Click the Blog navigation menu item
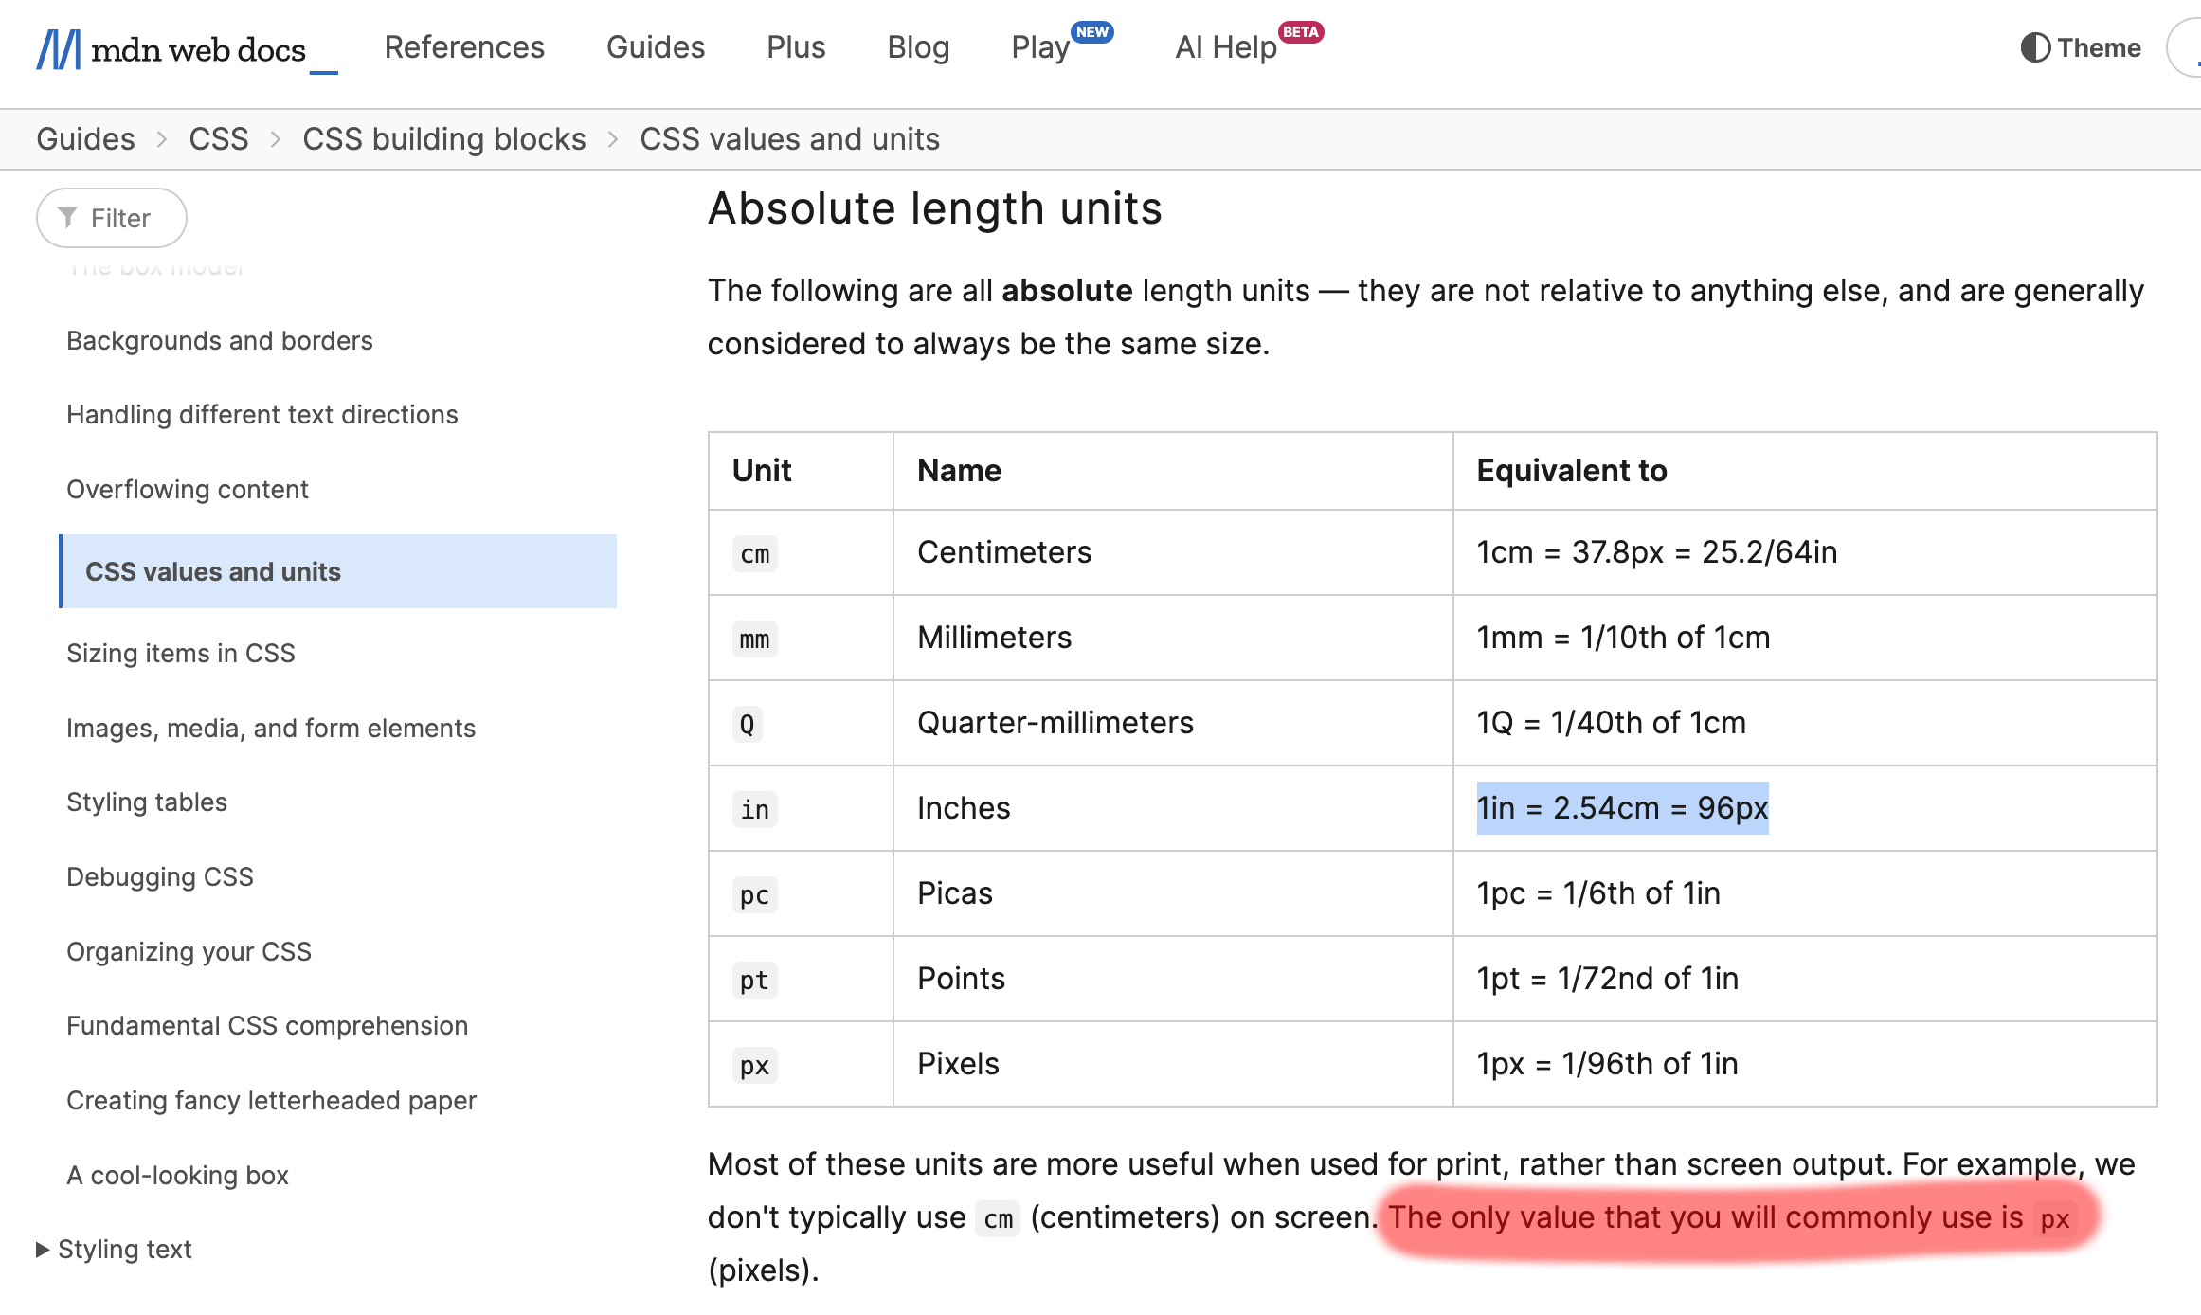The image size is (2201, 1315). (917, 45)
